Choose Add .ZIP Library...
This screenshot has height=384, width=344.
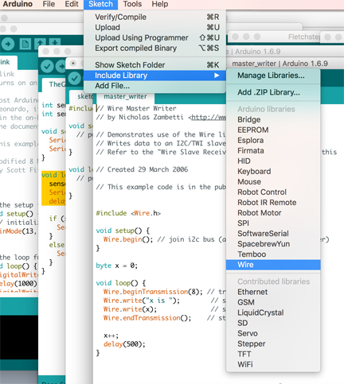[273, 92]
